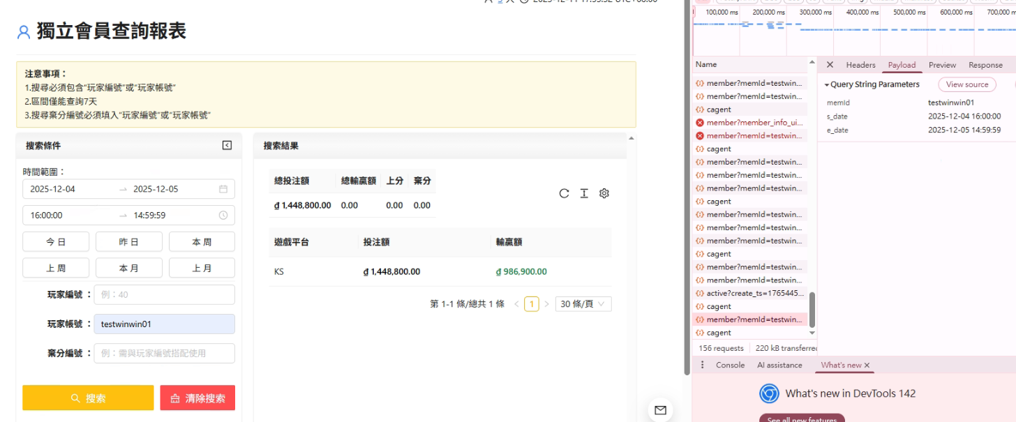Click the refresh icon above the results table
The image size is (1016, 422).
[x=564, y=193]
